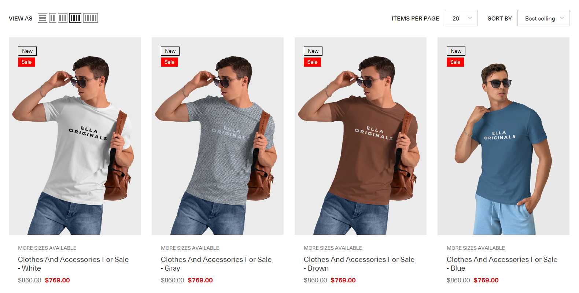579x293 pixels.
Task: Click the Sale badge on the Gray shirt
Action: point(169,62)
